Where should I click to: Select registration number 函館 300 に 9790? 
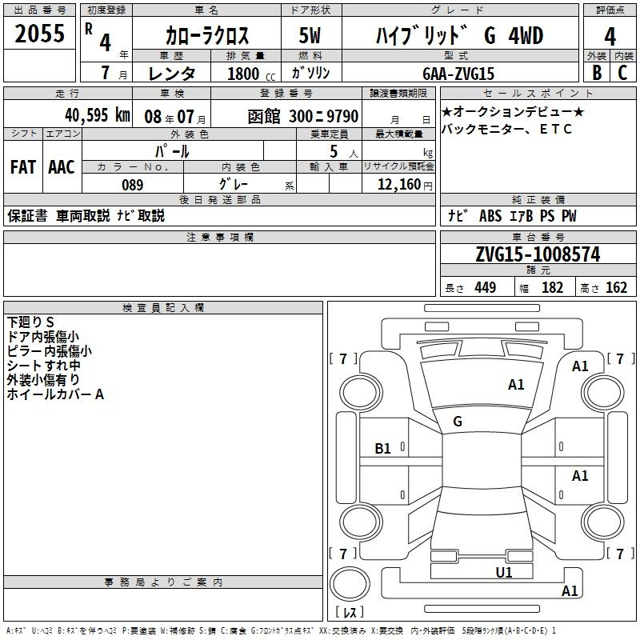pos(303,117)
